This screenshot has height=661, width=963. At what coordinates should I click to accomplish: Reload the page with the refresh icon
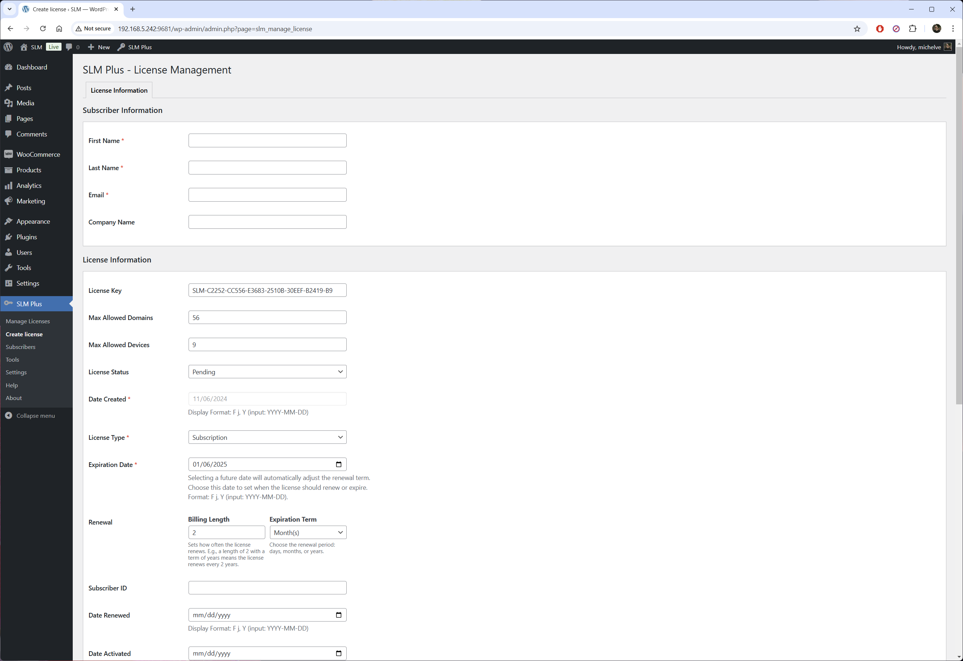pos(43,29)
